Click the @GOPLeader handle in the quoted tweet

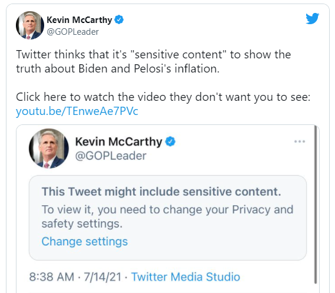click(x=111, y=156)
